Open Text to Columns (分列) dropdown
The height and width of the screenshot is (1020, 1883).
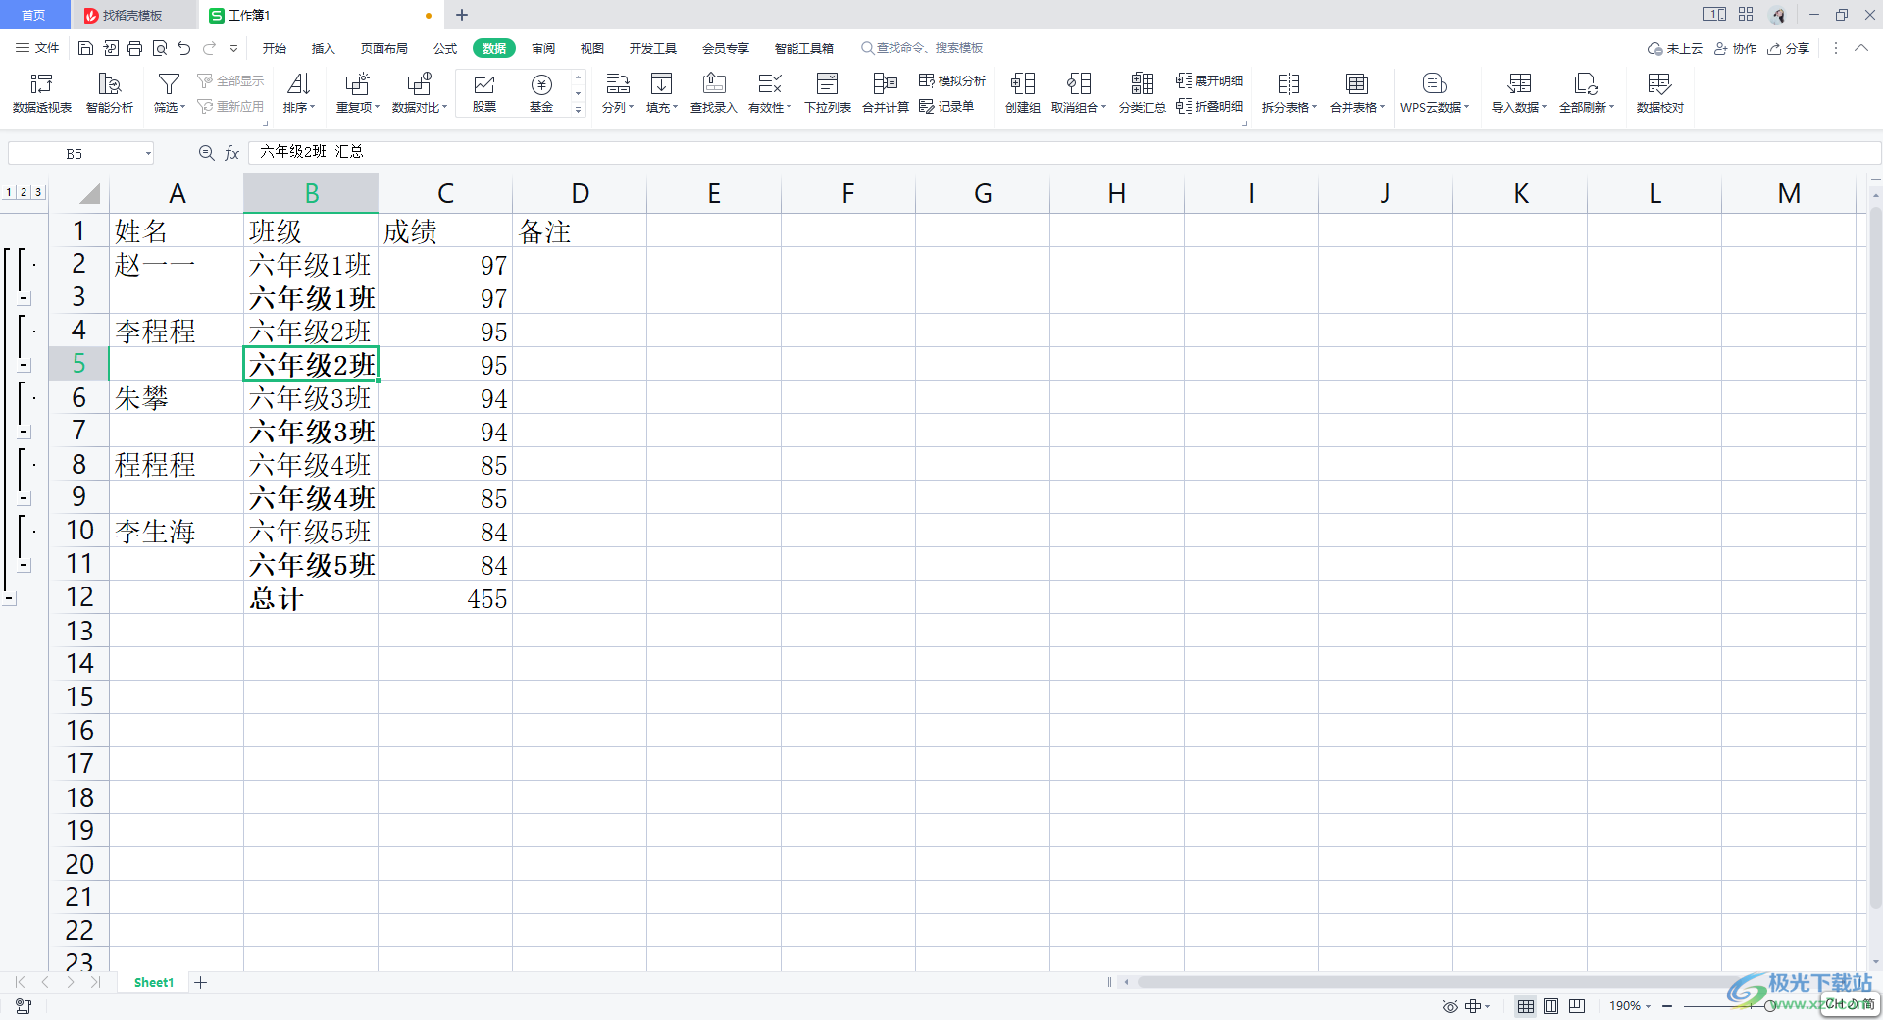[618, 93]
